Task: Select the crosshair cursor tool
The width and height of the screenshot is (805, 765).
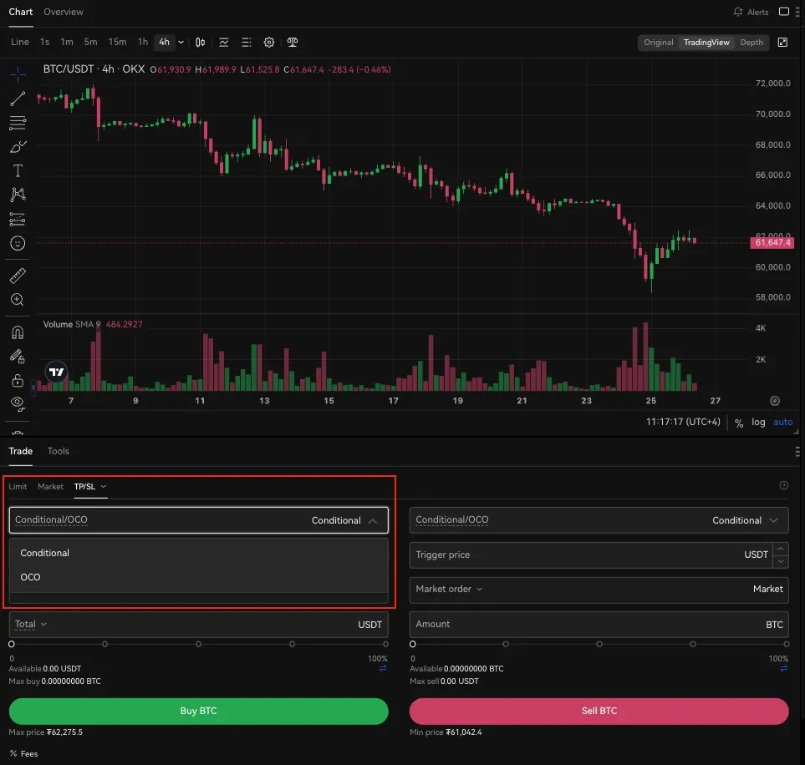Action: point(18,75)
